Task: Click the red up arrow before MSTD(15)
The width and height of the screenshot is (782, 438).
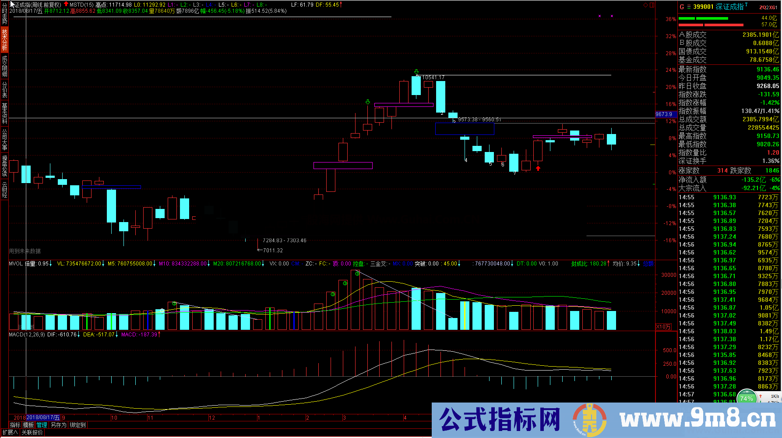Action: [x=66, y=4]
